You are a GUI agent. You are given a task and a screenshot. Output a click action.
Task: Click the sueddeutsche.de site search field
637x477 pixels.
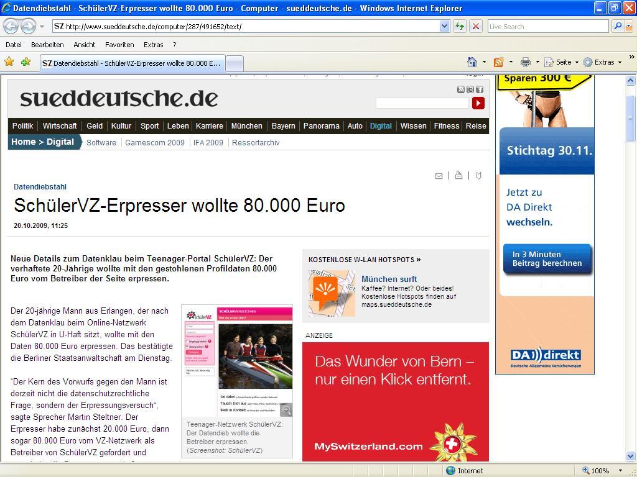pos(422,104)
